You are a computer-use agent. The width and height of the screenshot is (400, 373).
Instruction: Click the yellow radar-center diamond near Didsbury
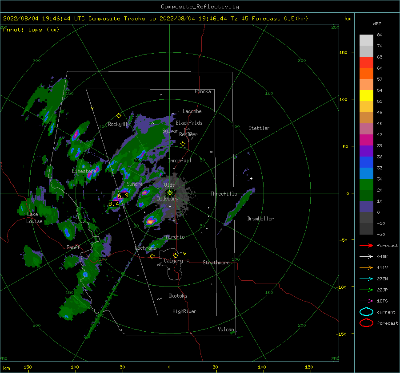pos(170,193)
